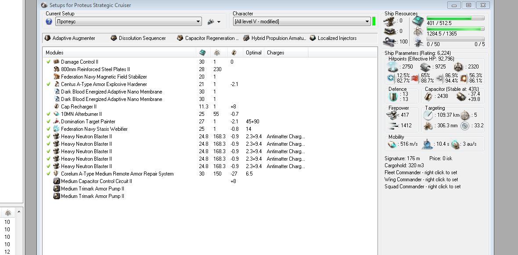
Task: Click the EM resistance icon showing 12.5%
Action: pyautogui.click(x=391, y=78)
